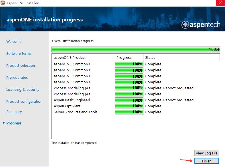Click Aspen Basic Engineeri Reboot requested status
The height and width of the screenshot is (167, 225).
click(169, 100)
